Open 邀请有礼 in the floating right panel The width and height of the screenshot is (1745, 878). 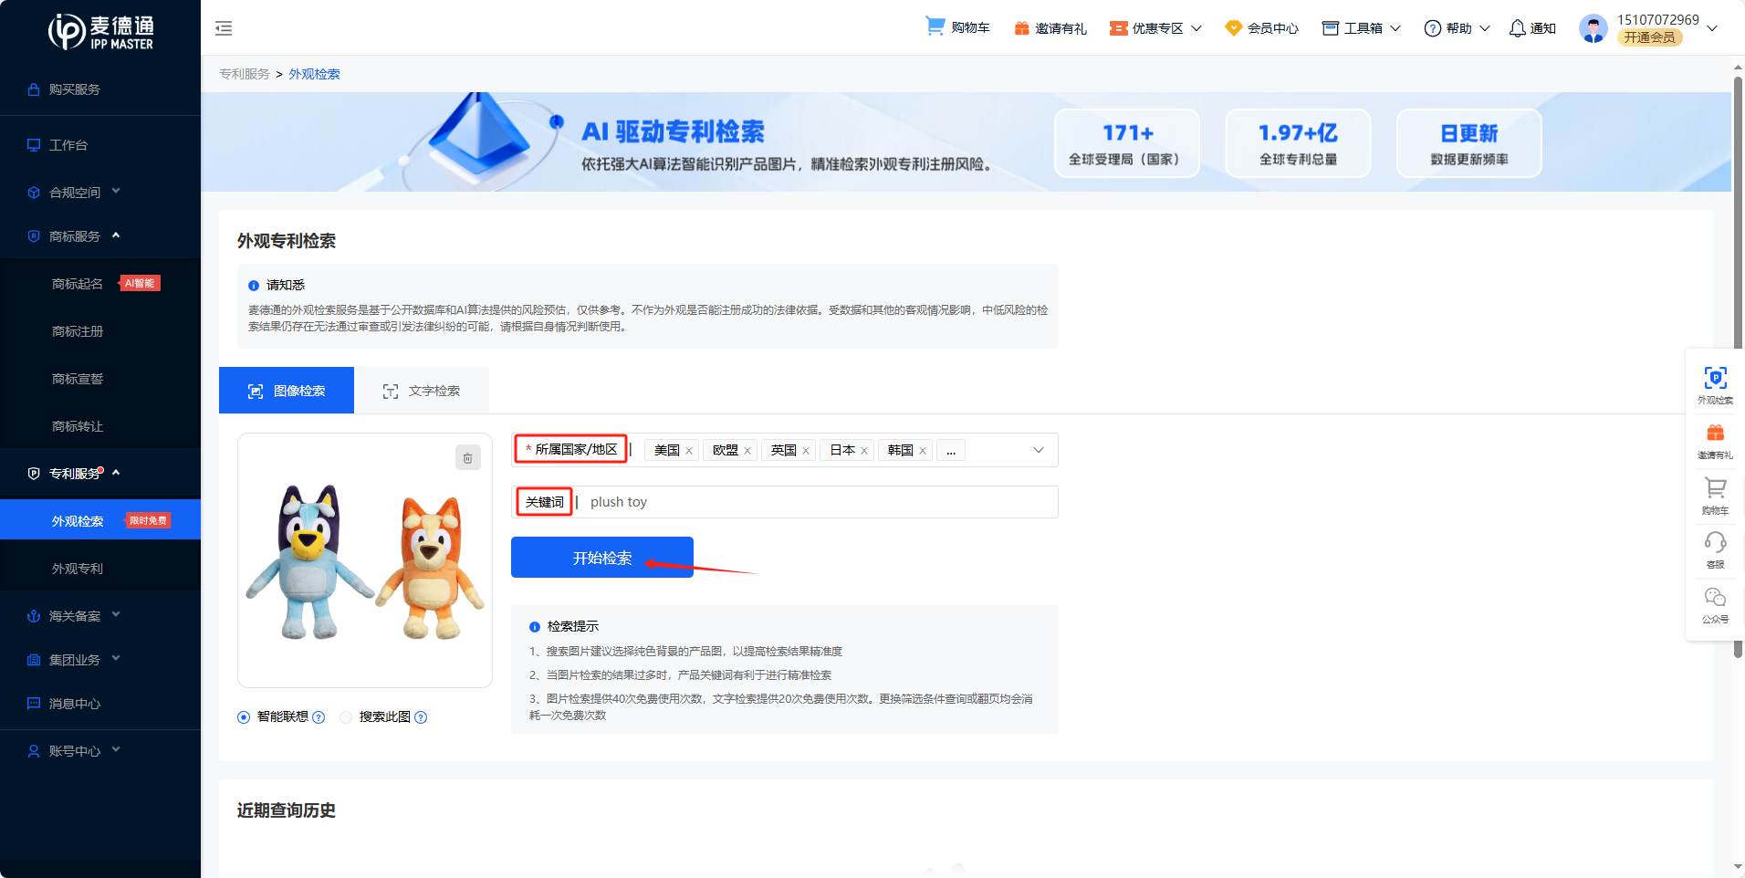tap(1715, 441)
